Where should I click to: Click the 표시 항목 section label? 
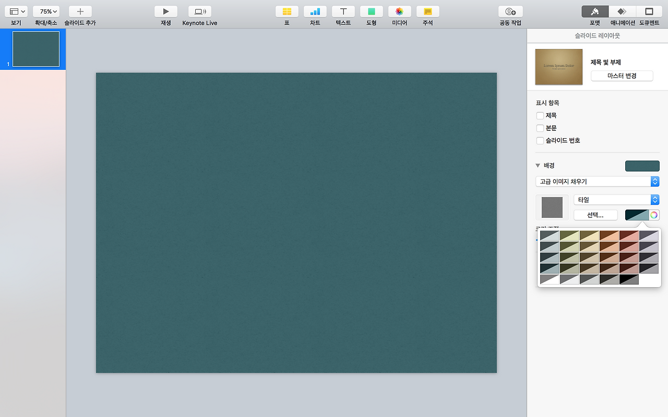click(x=547, y=103)
